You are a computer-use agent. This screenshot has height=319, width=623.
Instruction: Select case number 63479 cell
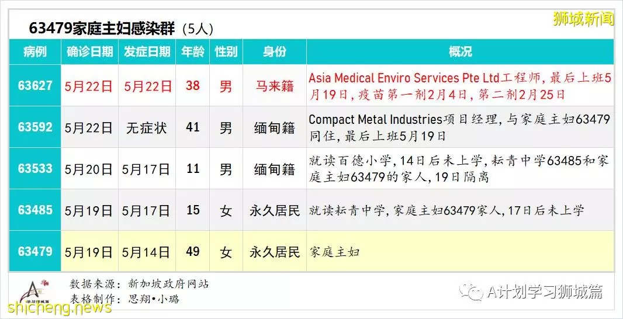(35, 251)
